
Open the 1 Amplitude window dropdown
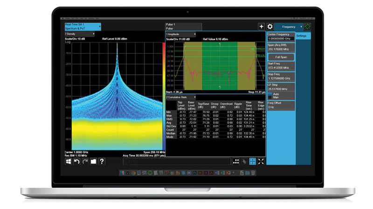(181, 34)
